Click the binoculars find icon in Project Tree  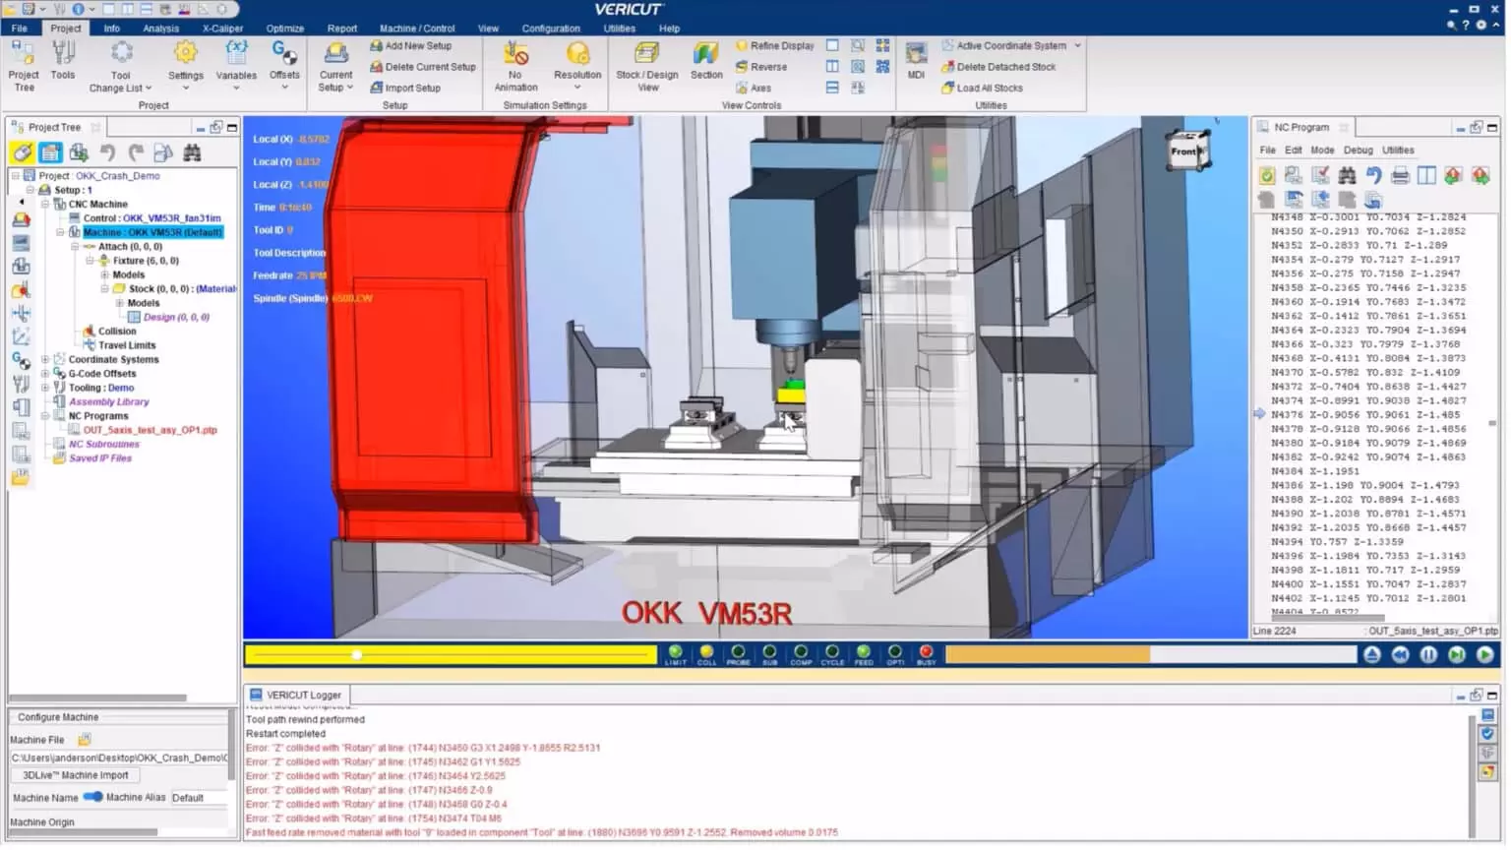[192, 152]
